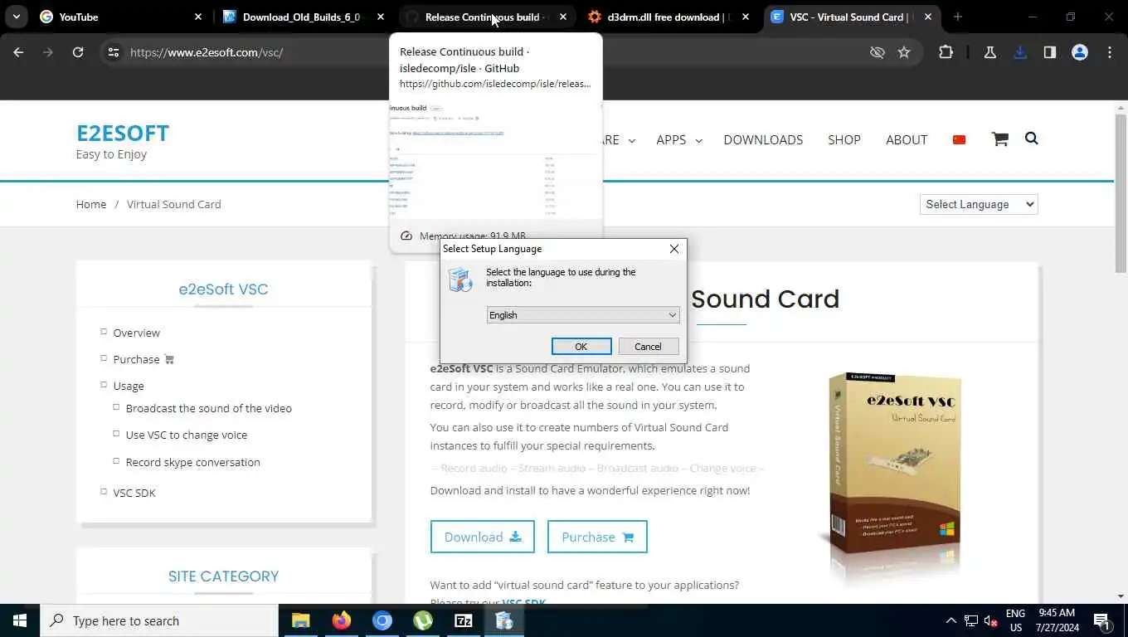Reload the page with refresh icon
Image resolution: width=1128 pixels, height=637 pixels.
click(78, 52)
